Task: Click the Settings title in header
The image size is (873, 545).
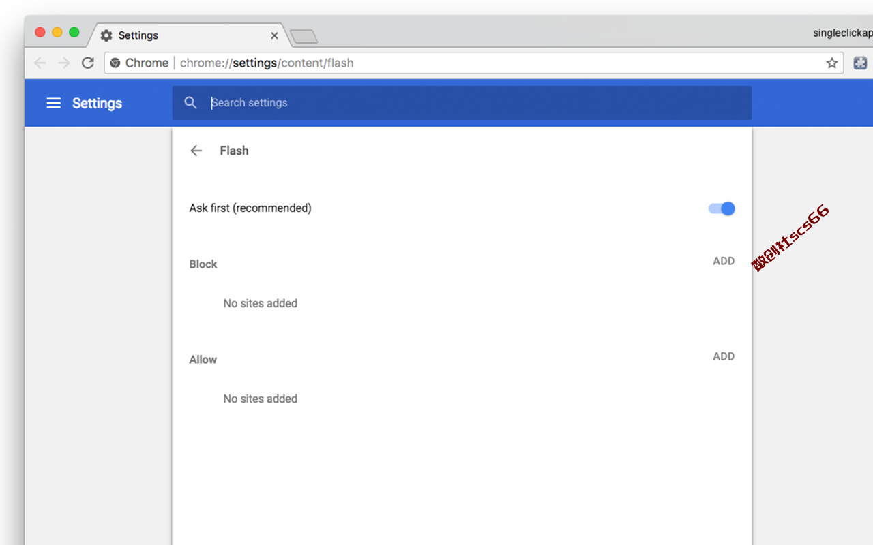Action: coord(97,103)
